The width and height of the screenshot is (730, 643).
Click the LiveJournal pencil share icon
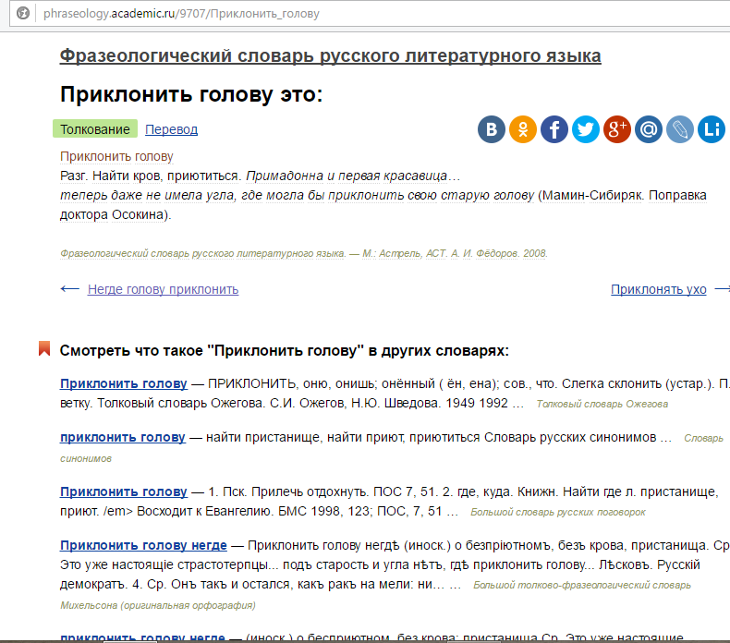tap(680, 129)
